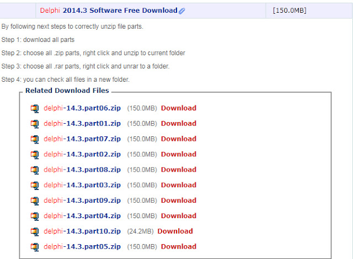This screenshot has height=259, width=353.
Task: Click the file icon beside delphi-14.3.part03.zip
Action: pyautogui.click(x=35, y=185)
